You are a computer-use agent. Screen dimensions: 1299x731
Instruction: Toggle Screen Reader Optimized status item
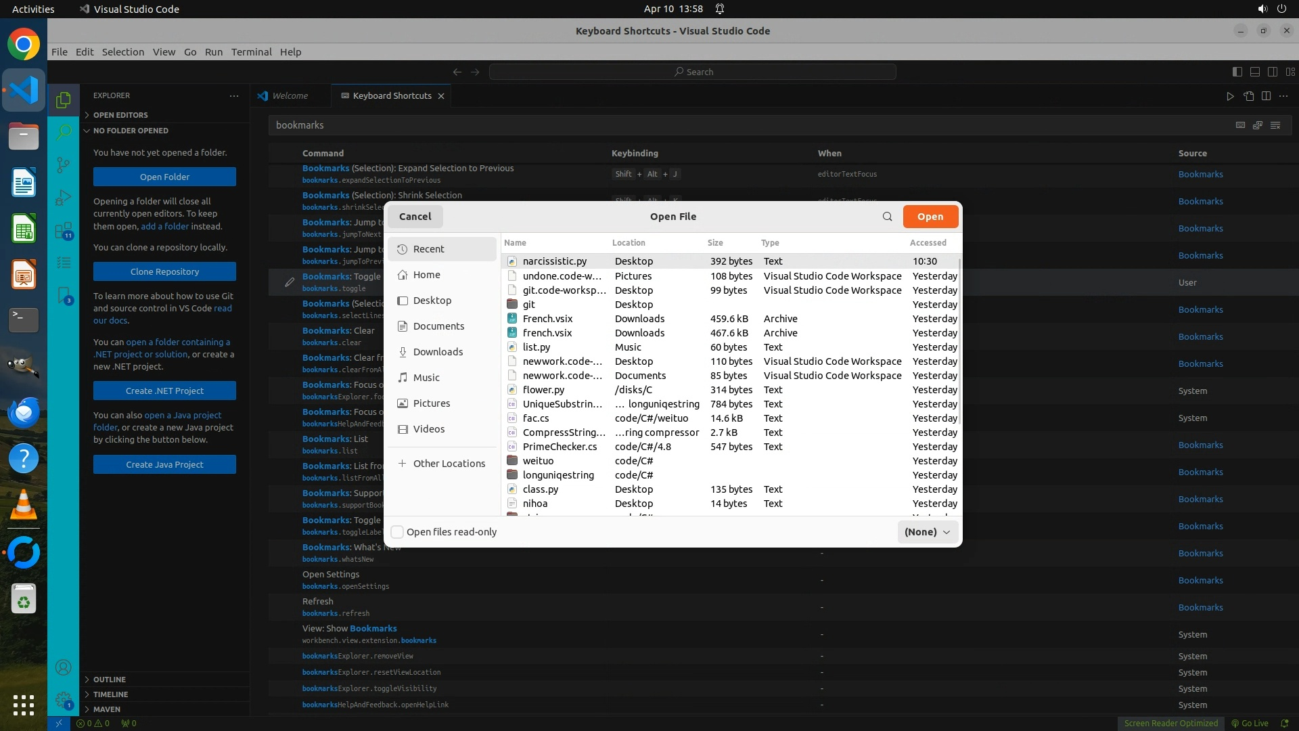click(1170, 723)
